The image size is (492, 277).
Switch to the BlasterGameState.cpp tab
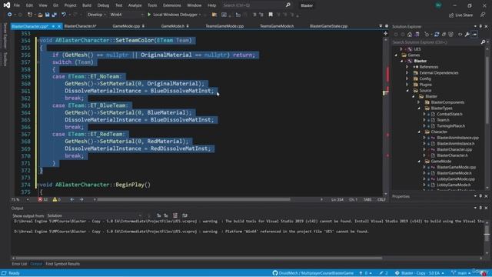328,26
